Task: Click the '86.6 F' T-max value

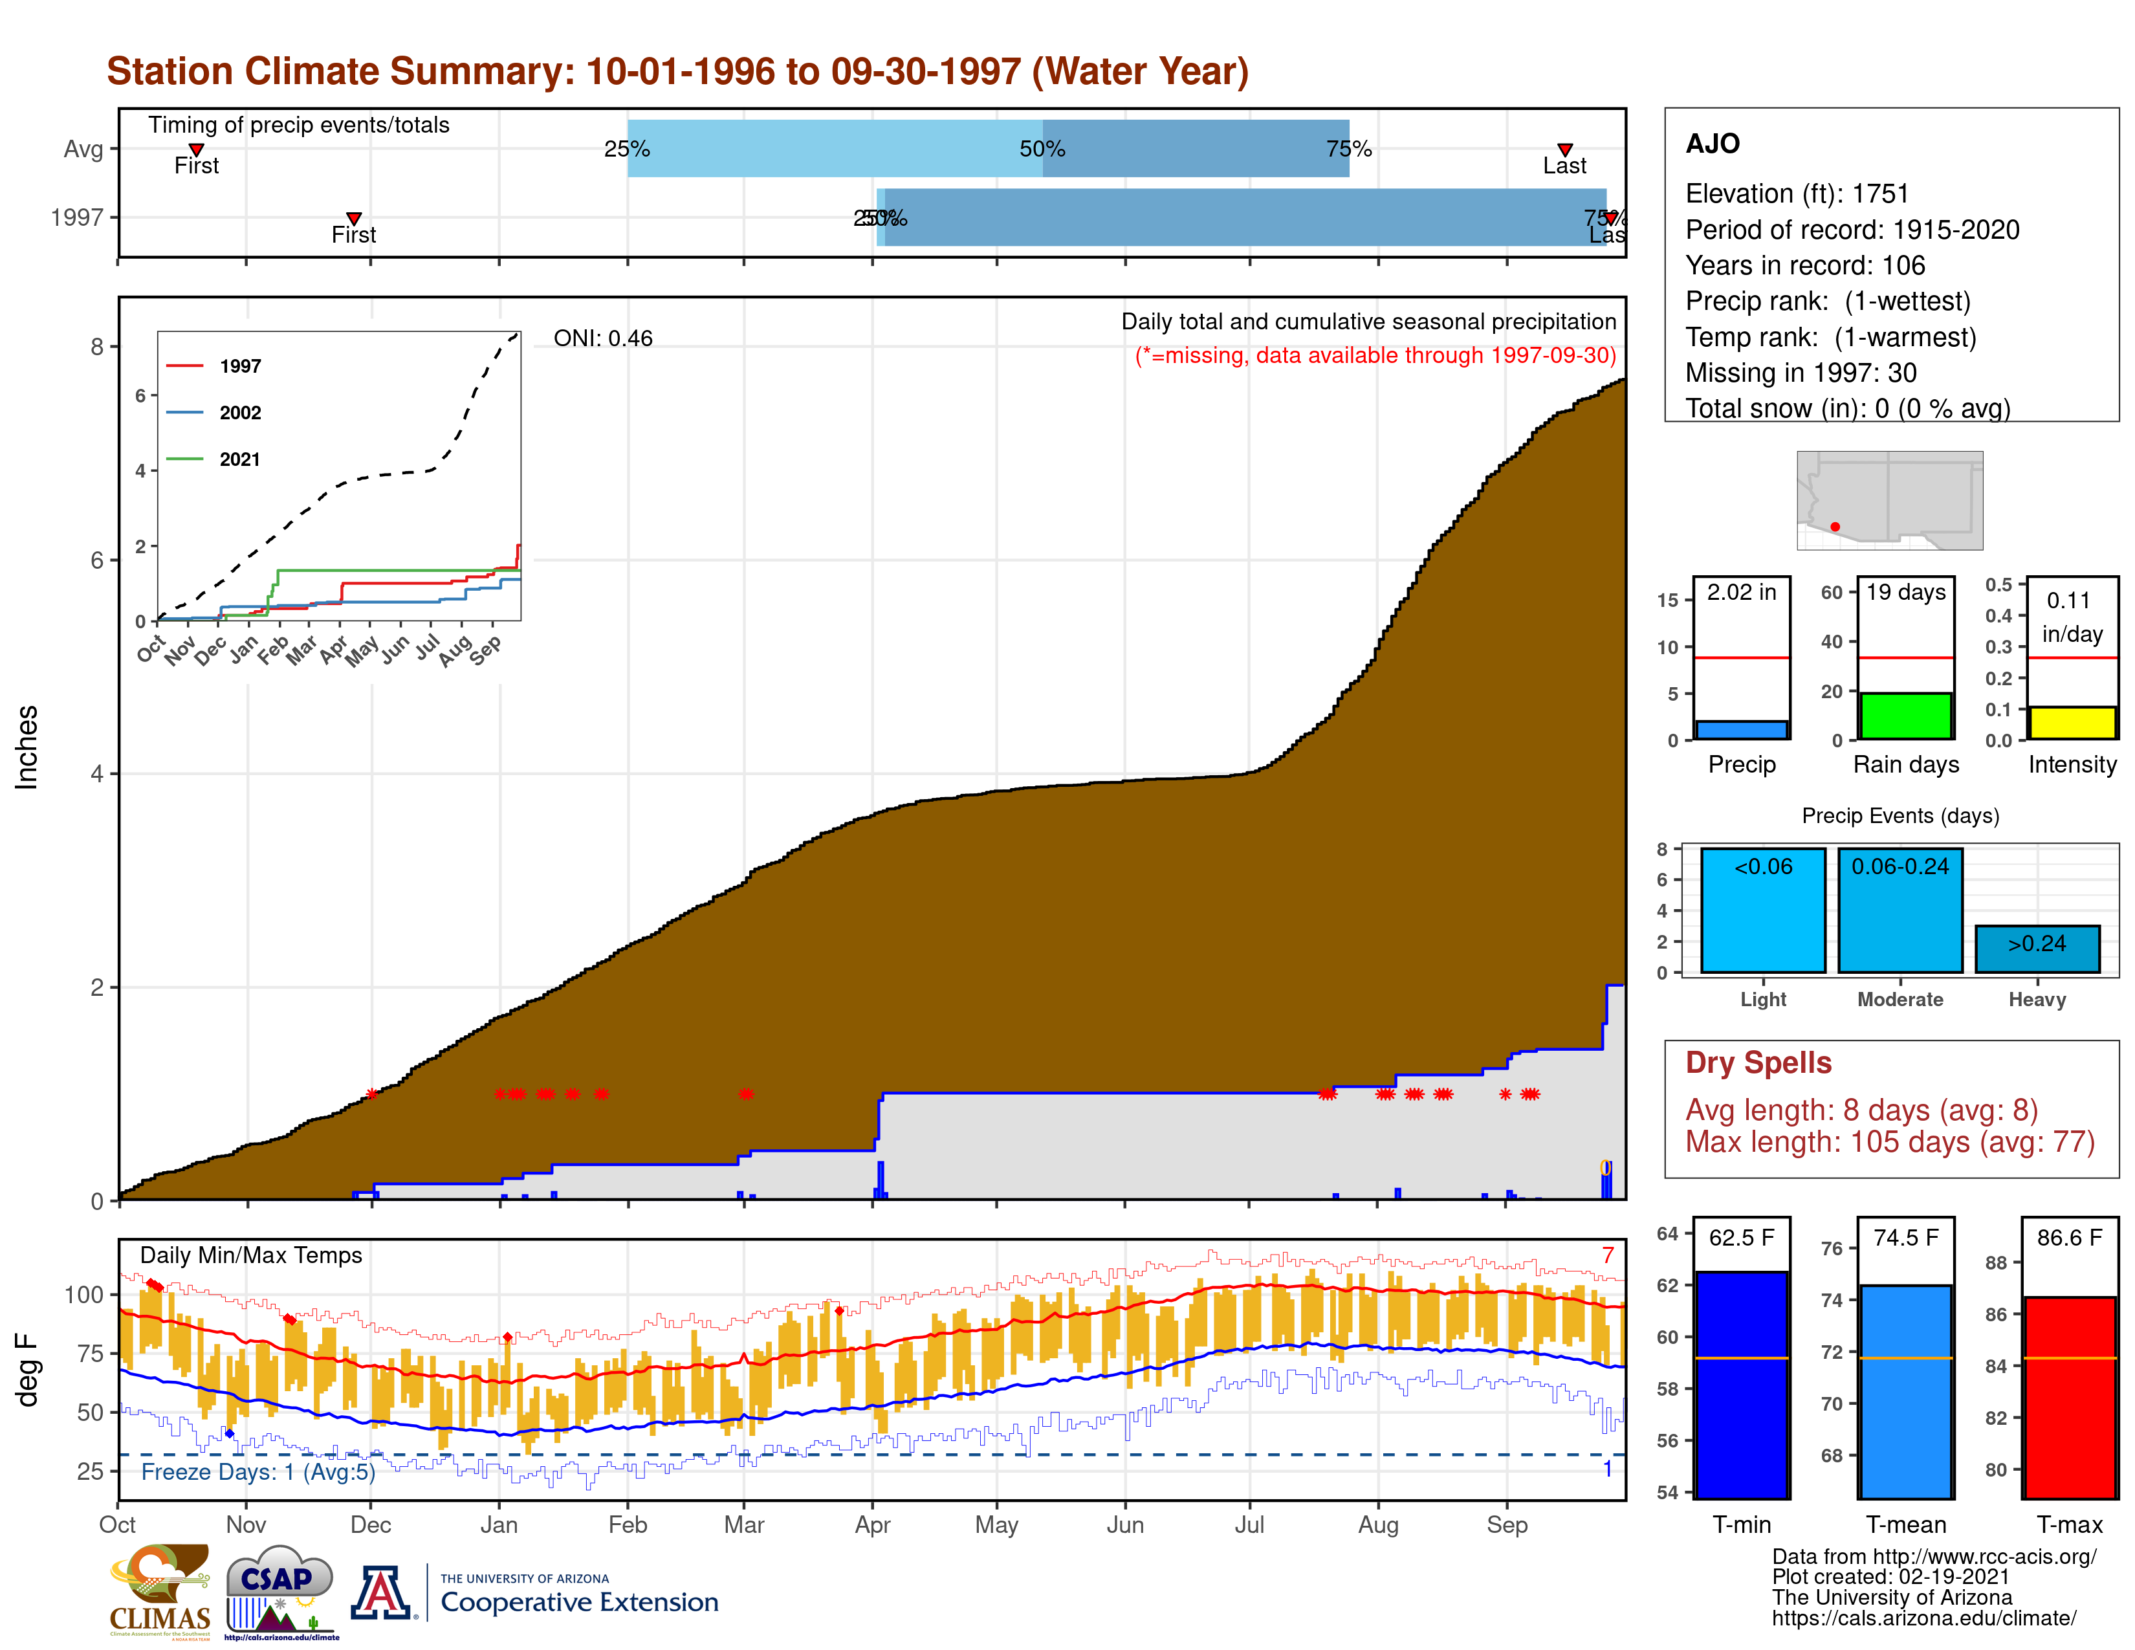Action: [2070, 1237]
